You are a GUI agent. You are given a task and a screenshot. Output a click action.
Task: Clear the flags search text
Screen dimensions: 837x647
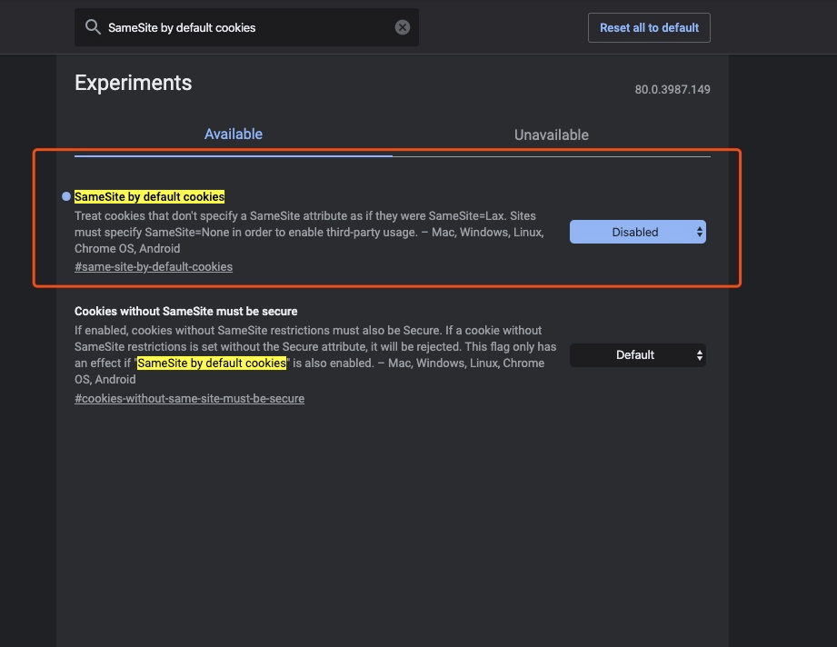pyautogui.click(x=403, y=27)
